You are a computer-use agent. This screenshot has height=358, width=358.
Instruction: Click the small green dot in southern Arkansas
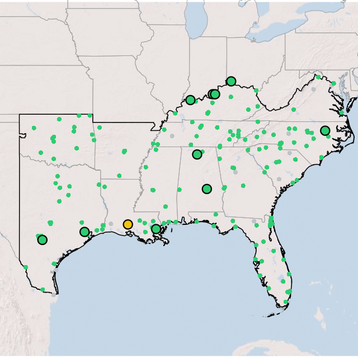click(x=119, y=176)
